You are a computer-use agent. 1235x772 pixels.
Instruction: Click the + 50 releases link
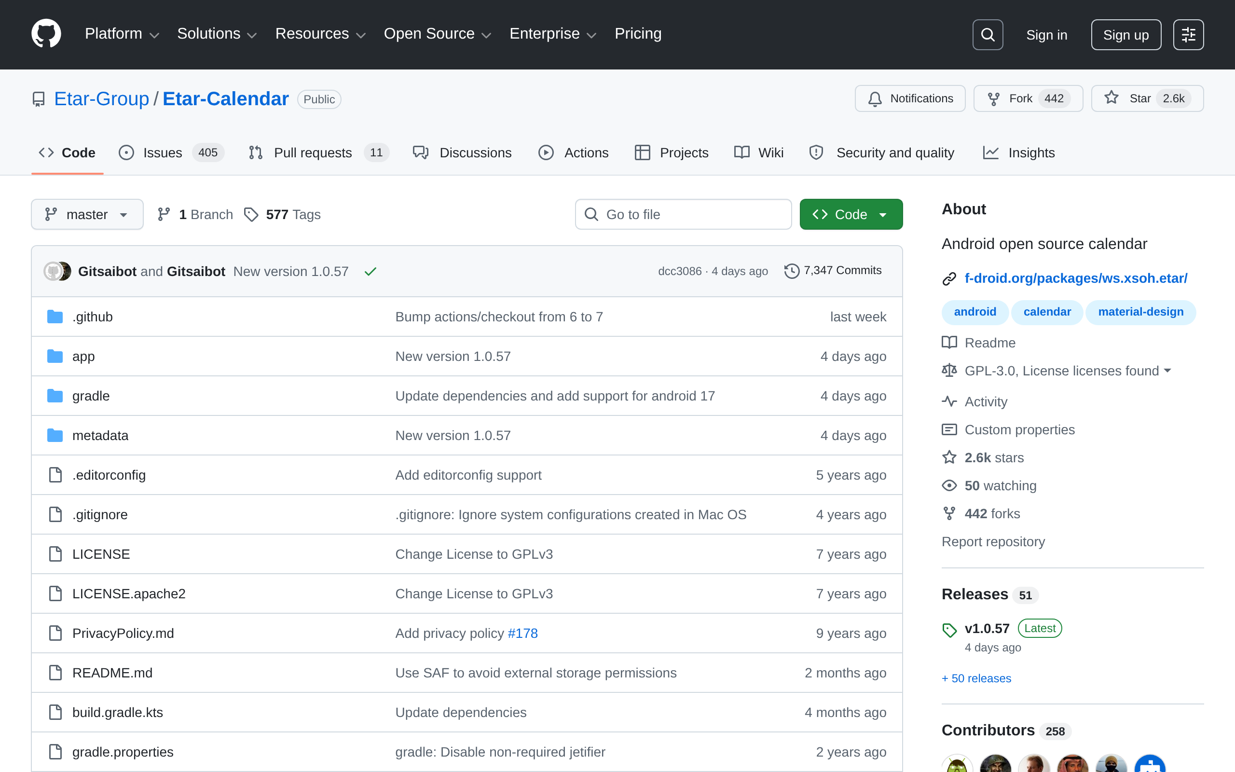click(976, 678)
